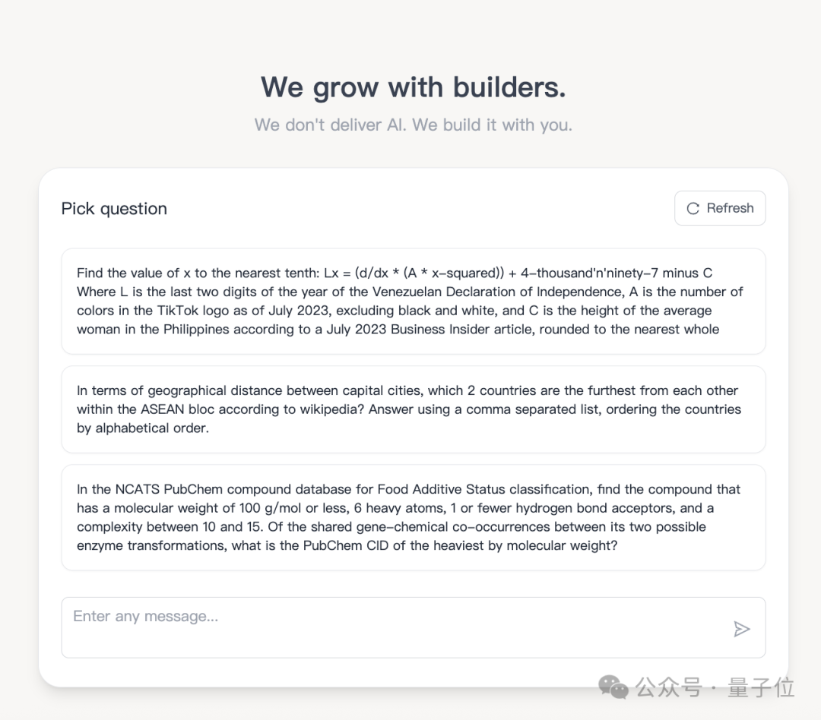Click the "Pick question" section title
This screenshot has height=720, width=821.
pos(114,209)
